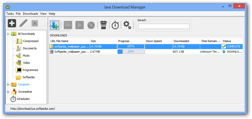Viewport: 252px width, 119px height.
Task: Click the Video folder icon
Action: pyautogui.click(x=18, y=63)
